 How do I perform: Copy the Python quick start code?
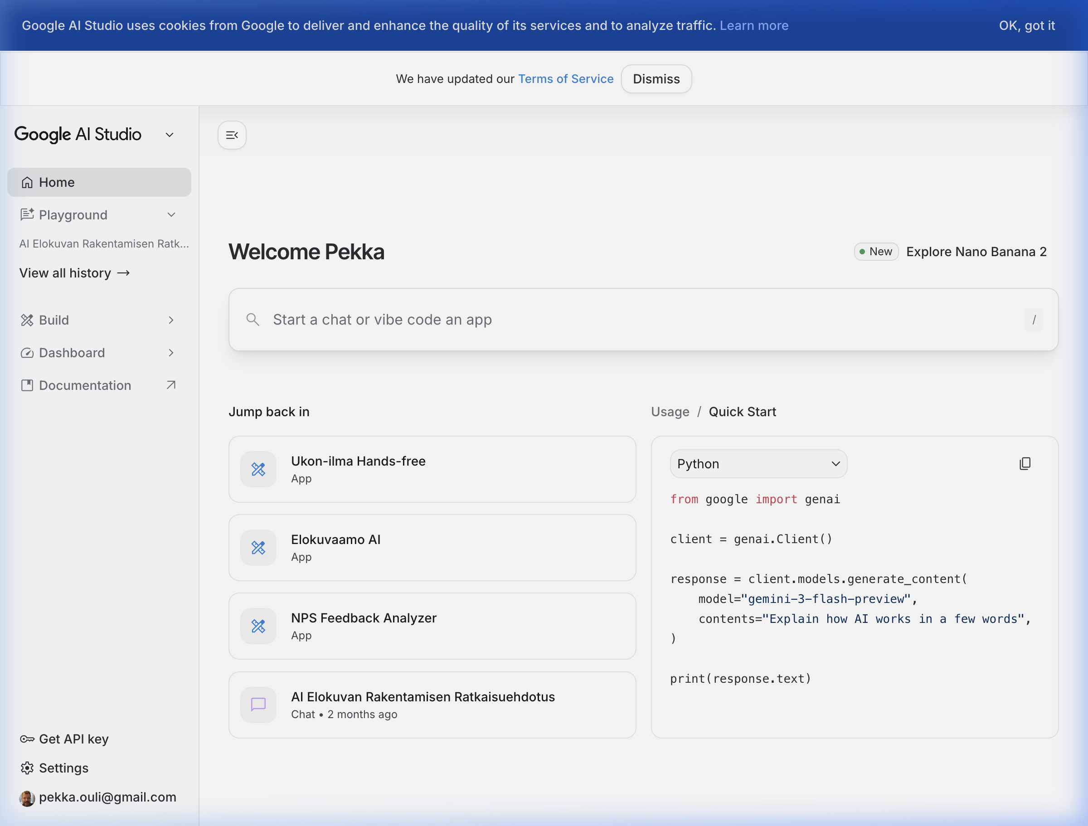(1025, 463)
